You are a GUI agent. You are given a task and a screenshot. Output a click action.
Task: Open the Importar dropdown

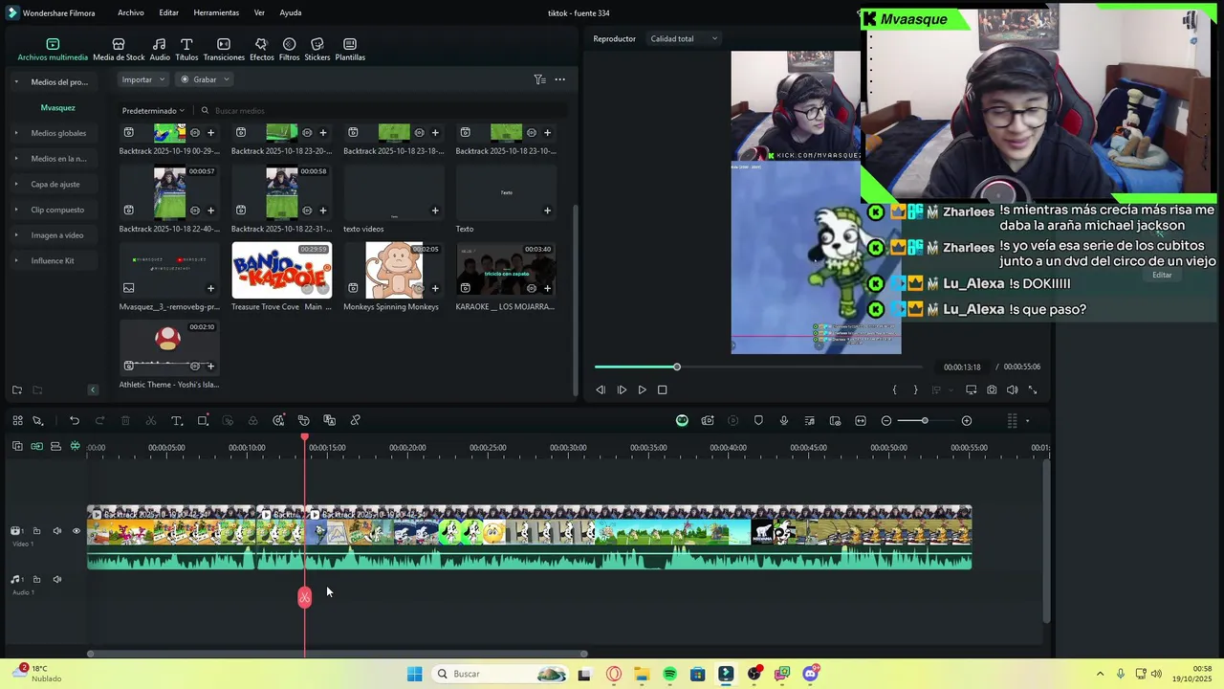click(x=143, y=79)
